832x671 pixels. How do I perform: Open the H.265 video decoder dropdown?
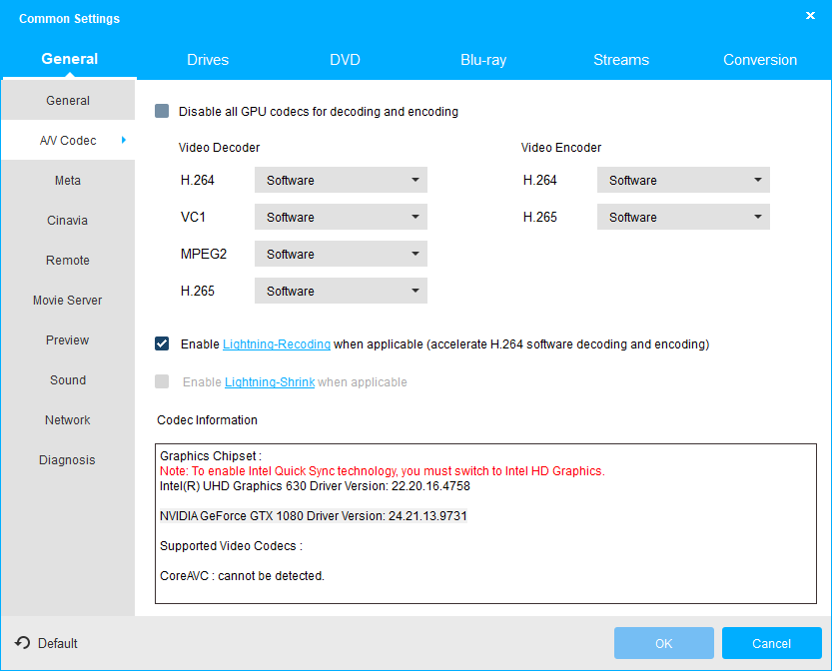pyautogui.click(x=341, y=291)
